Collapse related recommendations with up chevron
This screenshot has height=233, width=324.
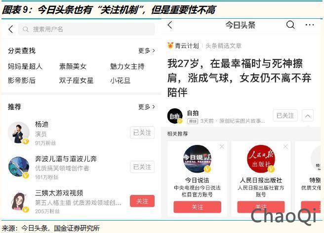coord(308,115)
